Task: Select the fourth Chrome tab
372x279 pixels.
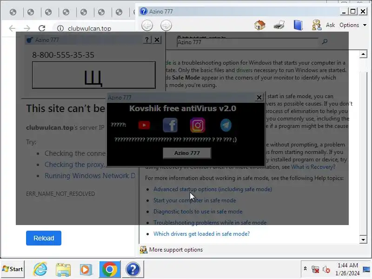Action: pos(66,12)
